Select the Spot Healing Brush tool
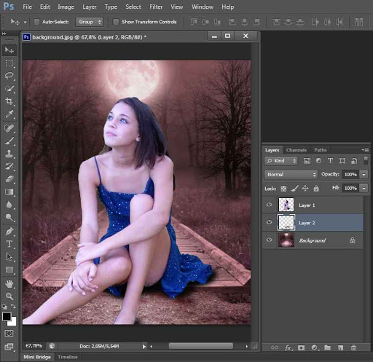 point(9,128)
